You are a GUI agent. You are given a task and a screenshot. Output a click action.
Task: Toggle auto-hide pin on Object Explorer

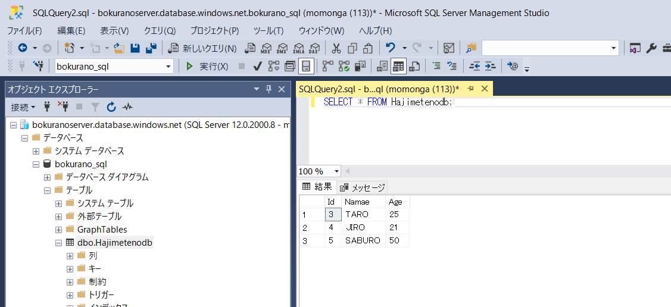tap(269, 89)
